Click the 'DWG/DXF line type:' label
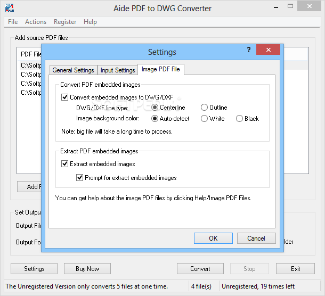 pos(102,108)
